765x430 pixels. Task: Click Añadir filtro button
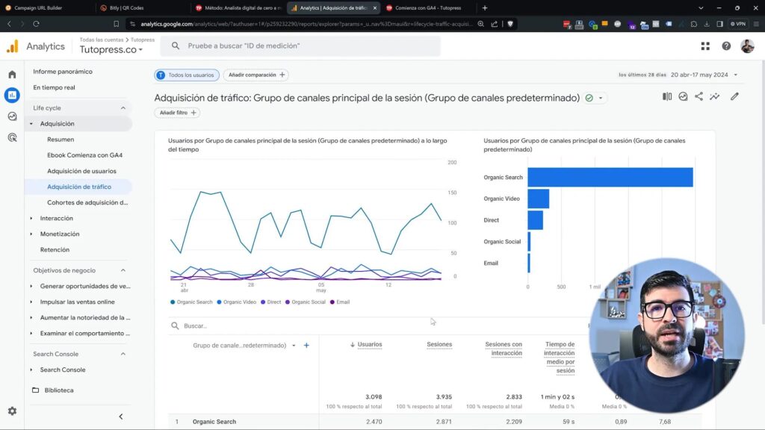(177, 113)
